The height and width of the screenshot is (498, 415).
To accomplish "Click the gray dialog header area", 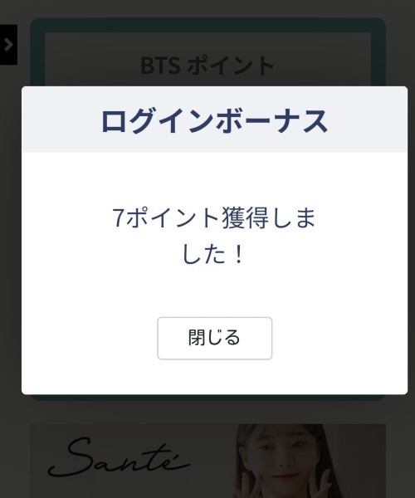I will coord(214,120).
